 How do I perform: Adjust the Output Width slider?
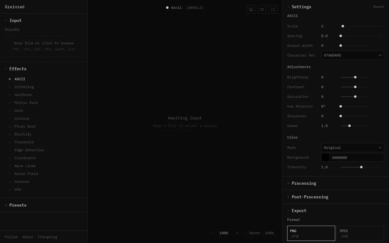click(x=355, y=46)
